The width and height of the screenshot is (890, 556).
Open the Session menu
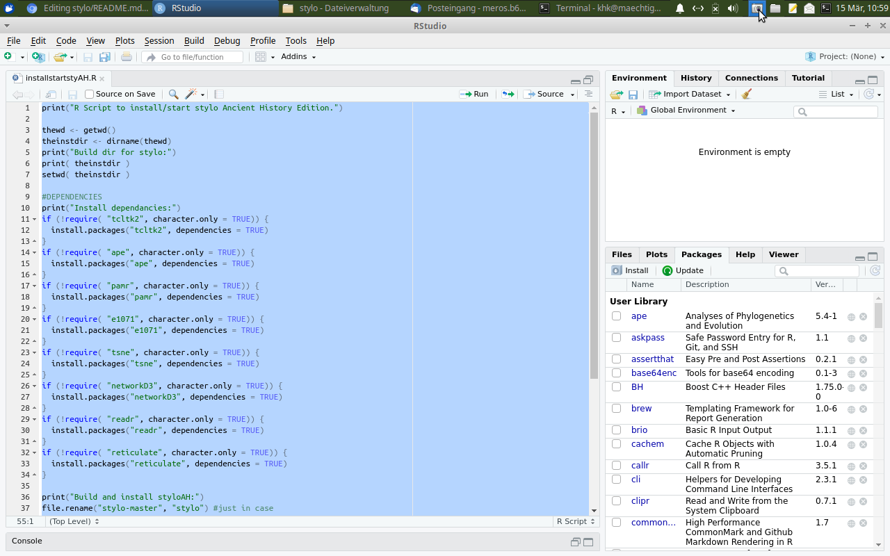(x=159, y=41)
